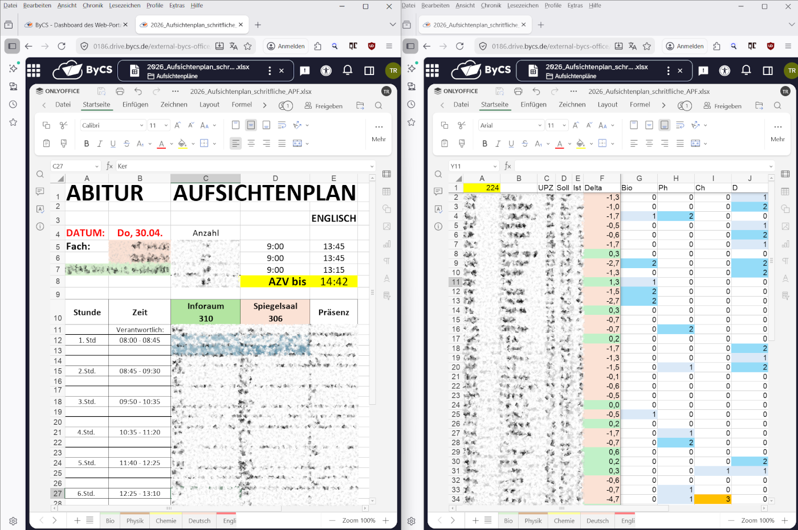
Task: Click strikethrough icon in right window
Action: coord(524,143)
